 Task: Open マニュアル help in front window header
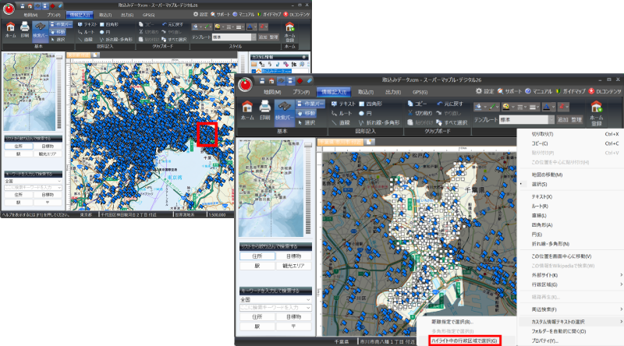[538, 91]
